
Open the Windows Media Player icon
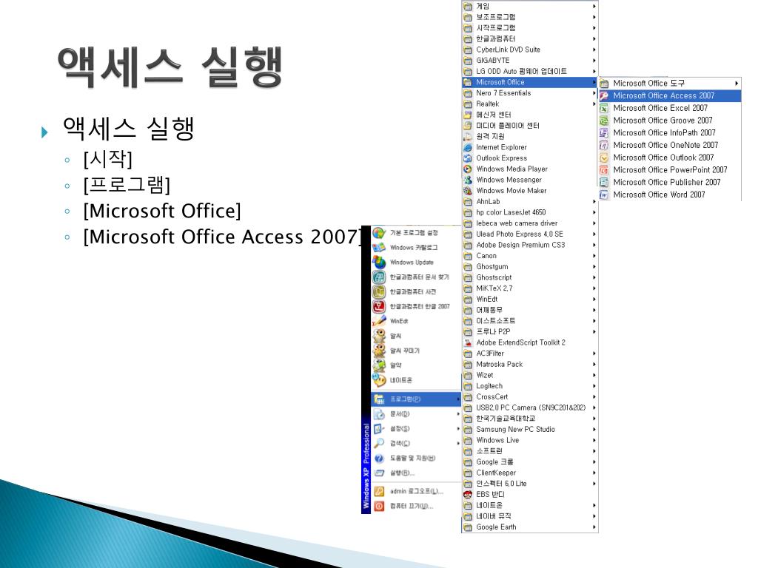(468, 169)
